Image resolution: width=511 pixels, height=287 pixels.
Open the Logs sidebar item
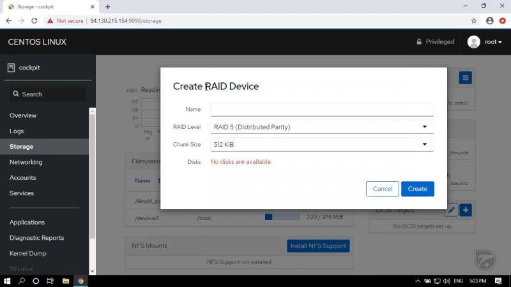pos(17,131)
